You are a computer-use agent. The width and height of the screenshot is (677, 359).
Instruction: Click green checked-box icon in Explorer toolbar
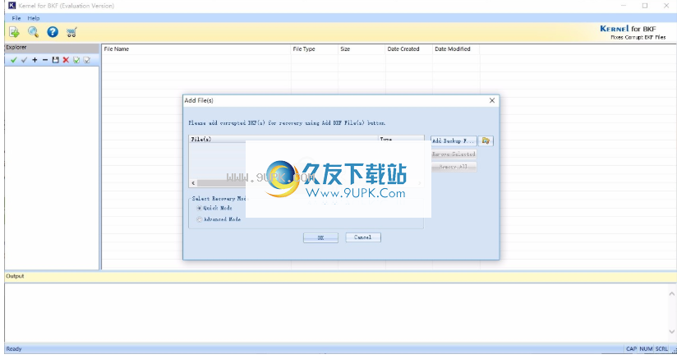coord(76,60)
